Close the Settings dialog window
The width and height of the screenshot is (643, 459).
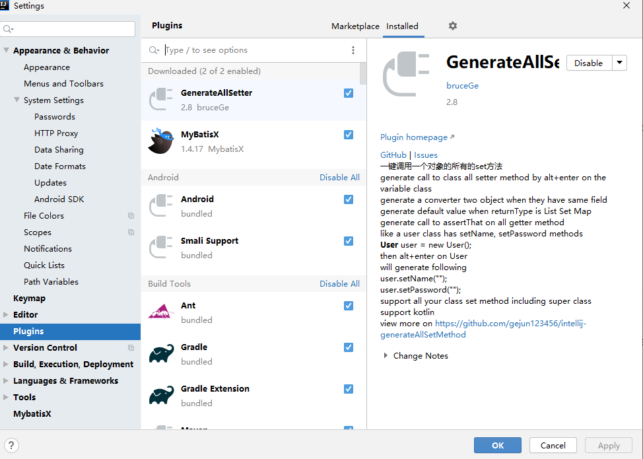pyautogui.click(x=626, y=5)
